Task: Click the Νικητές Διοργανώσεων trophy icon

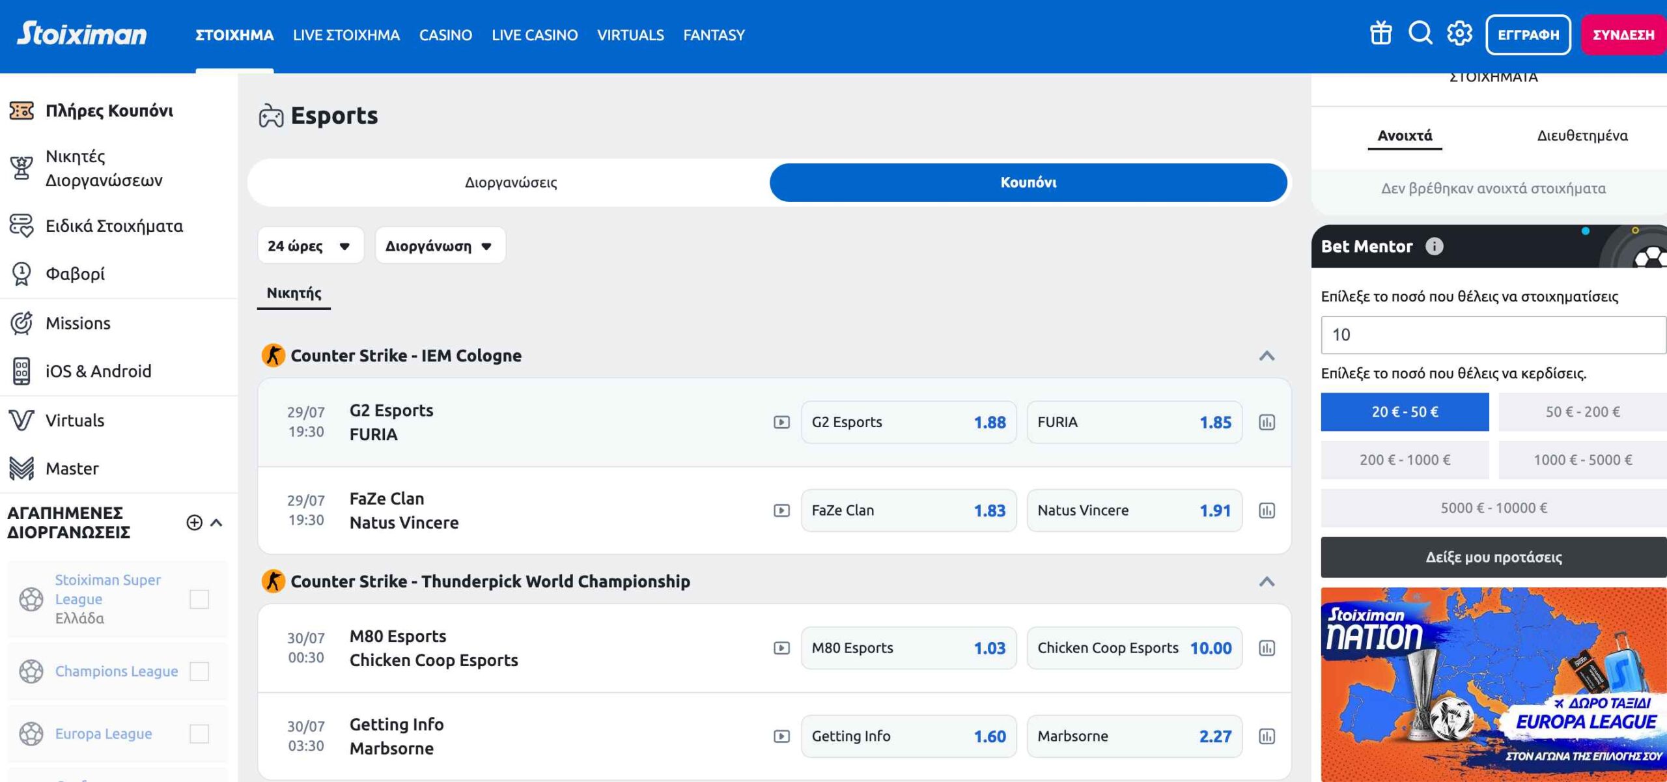Action: point(21,168)
